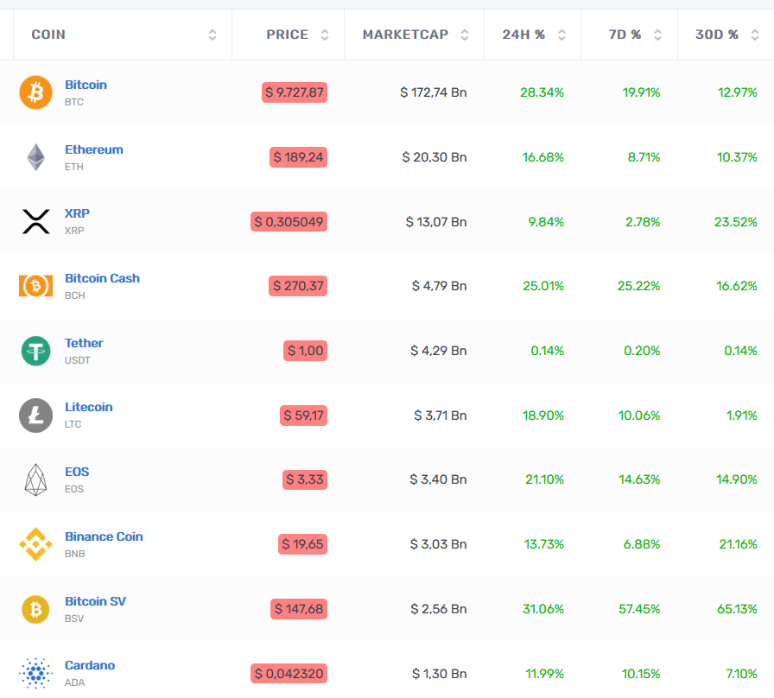Open the EOS coin name link
The image size is (774, 698).
pyautogui.click(x=77, y=472)
